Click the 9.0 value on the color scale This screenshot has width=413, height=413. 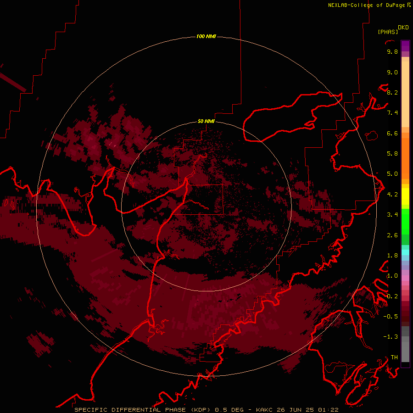click(x=392, y=72)
